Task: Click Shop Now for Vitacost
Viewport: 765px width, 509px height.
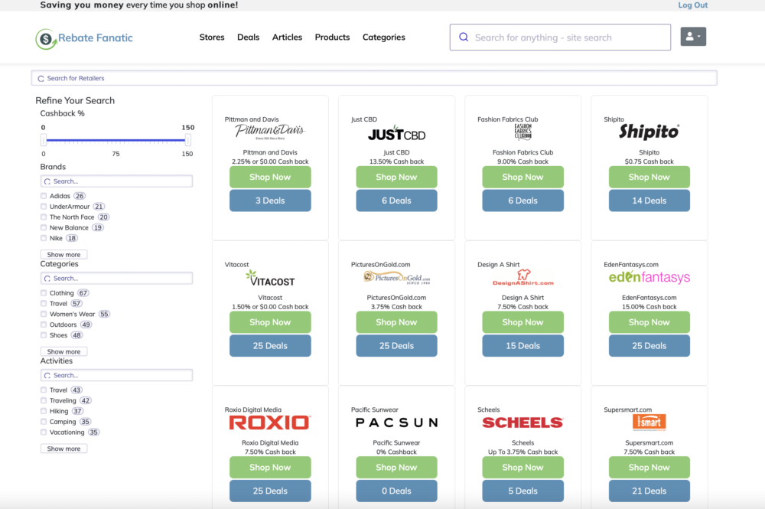Action: 270,322
